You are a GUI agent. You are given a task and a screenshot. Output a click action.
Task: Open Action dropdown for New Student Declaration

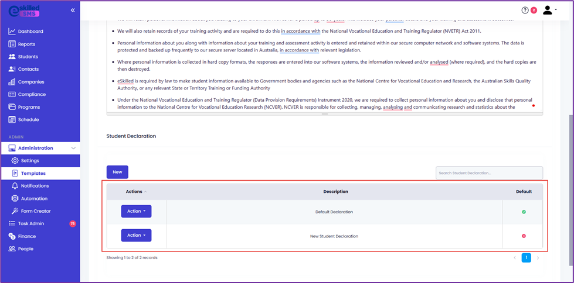click(136, 236)
